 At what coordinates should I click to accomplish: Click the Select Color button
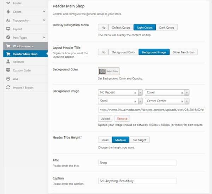click(108, 71)
